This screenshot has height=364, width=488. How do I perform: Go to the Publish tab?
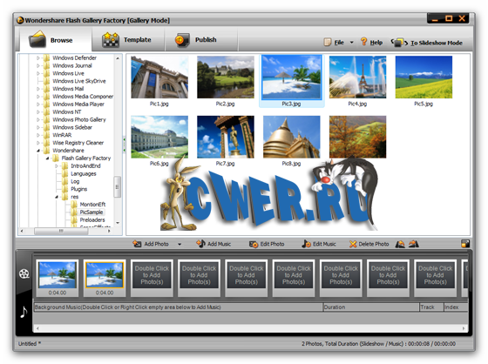(200, 39)
